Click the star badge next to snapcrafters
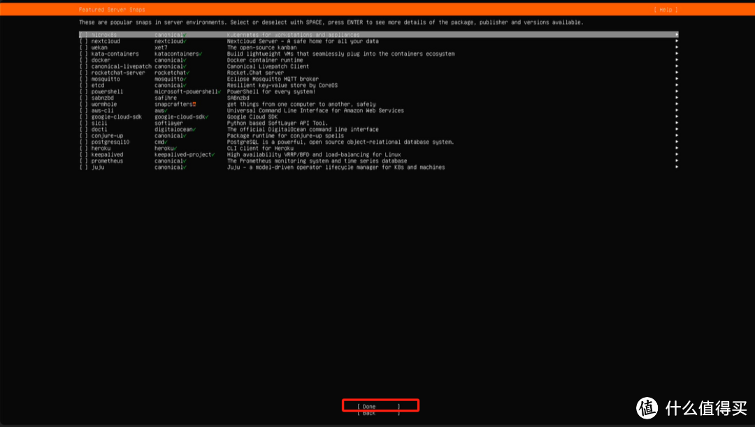This screenshot has width=755, height=427. click(194, 104)
